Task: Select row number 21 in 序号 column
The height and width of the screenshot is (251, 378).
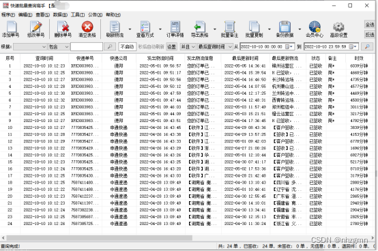Action: click(10, 203)
